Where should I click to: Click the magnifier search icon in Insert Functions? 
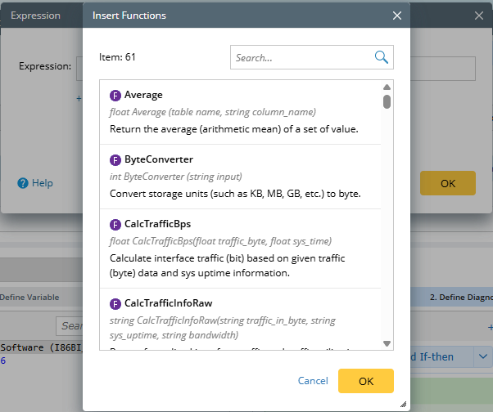(381, 57)
